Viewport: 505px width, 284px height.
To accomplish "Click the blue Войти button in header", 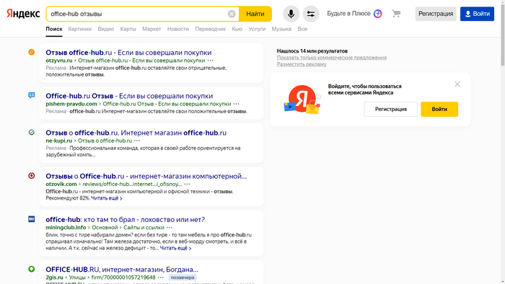I will click(477, 14).
